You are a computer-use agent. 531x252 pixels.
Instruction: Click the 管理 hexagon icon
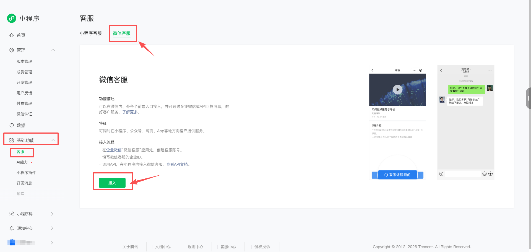[x=12, y=50]
